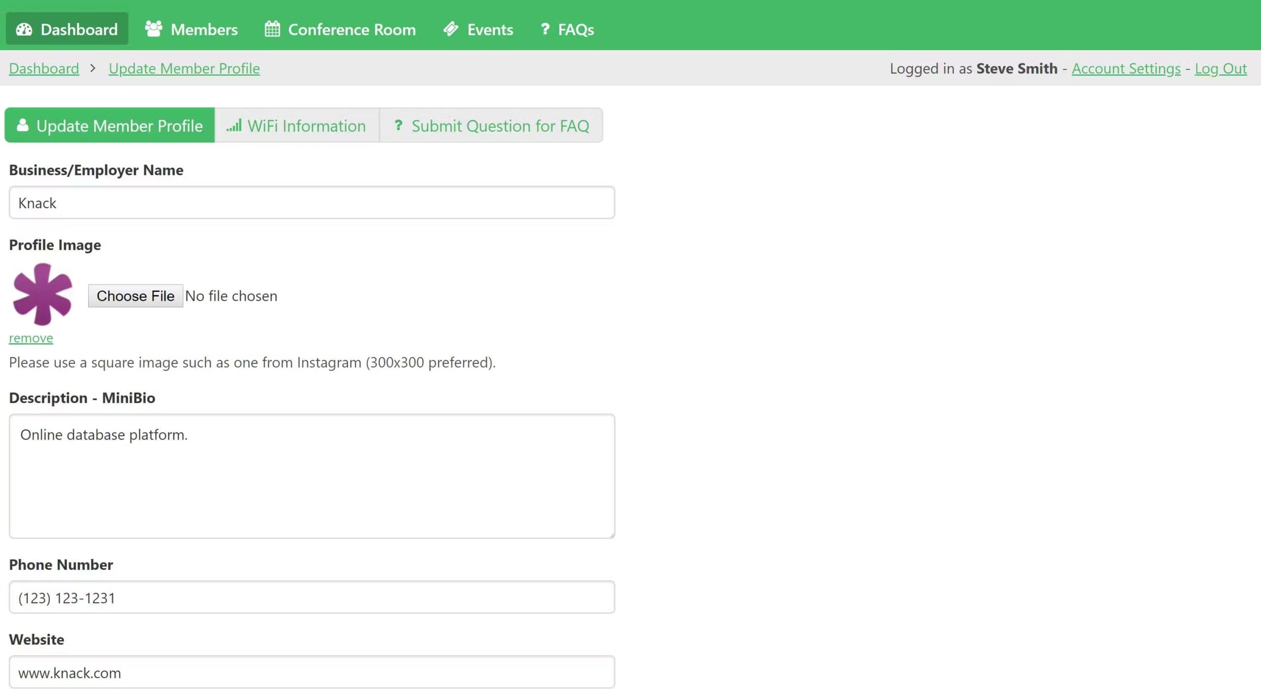
Task: Focus the Business/Employer Name field
Action: click(x=311, y=203)
